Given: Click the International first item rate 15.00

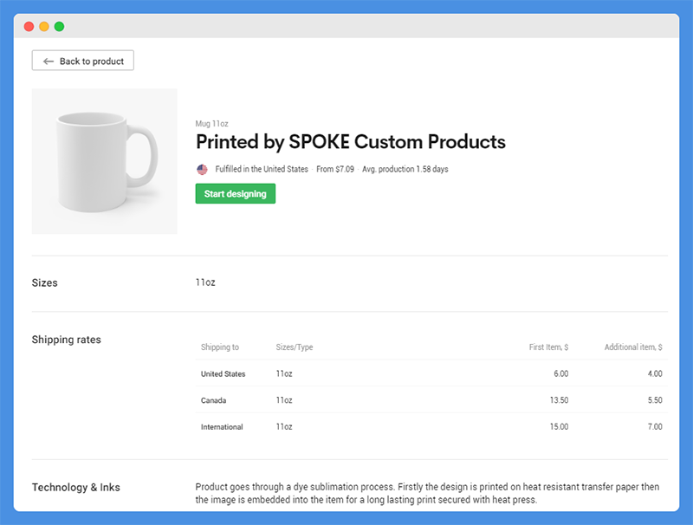Looking at the screenshot, I should click(x=559, y=427).
